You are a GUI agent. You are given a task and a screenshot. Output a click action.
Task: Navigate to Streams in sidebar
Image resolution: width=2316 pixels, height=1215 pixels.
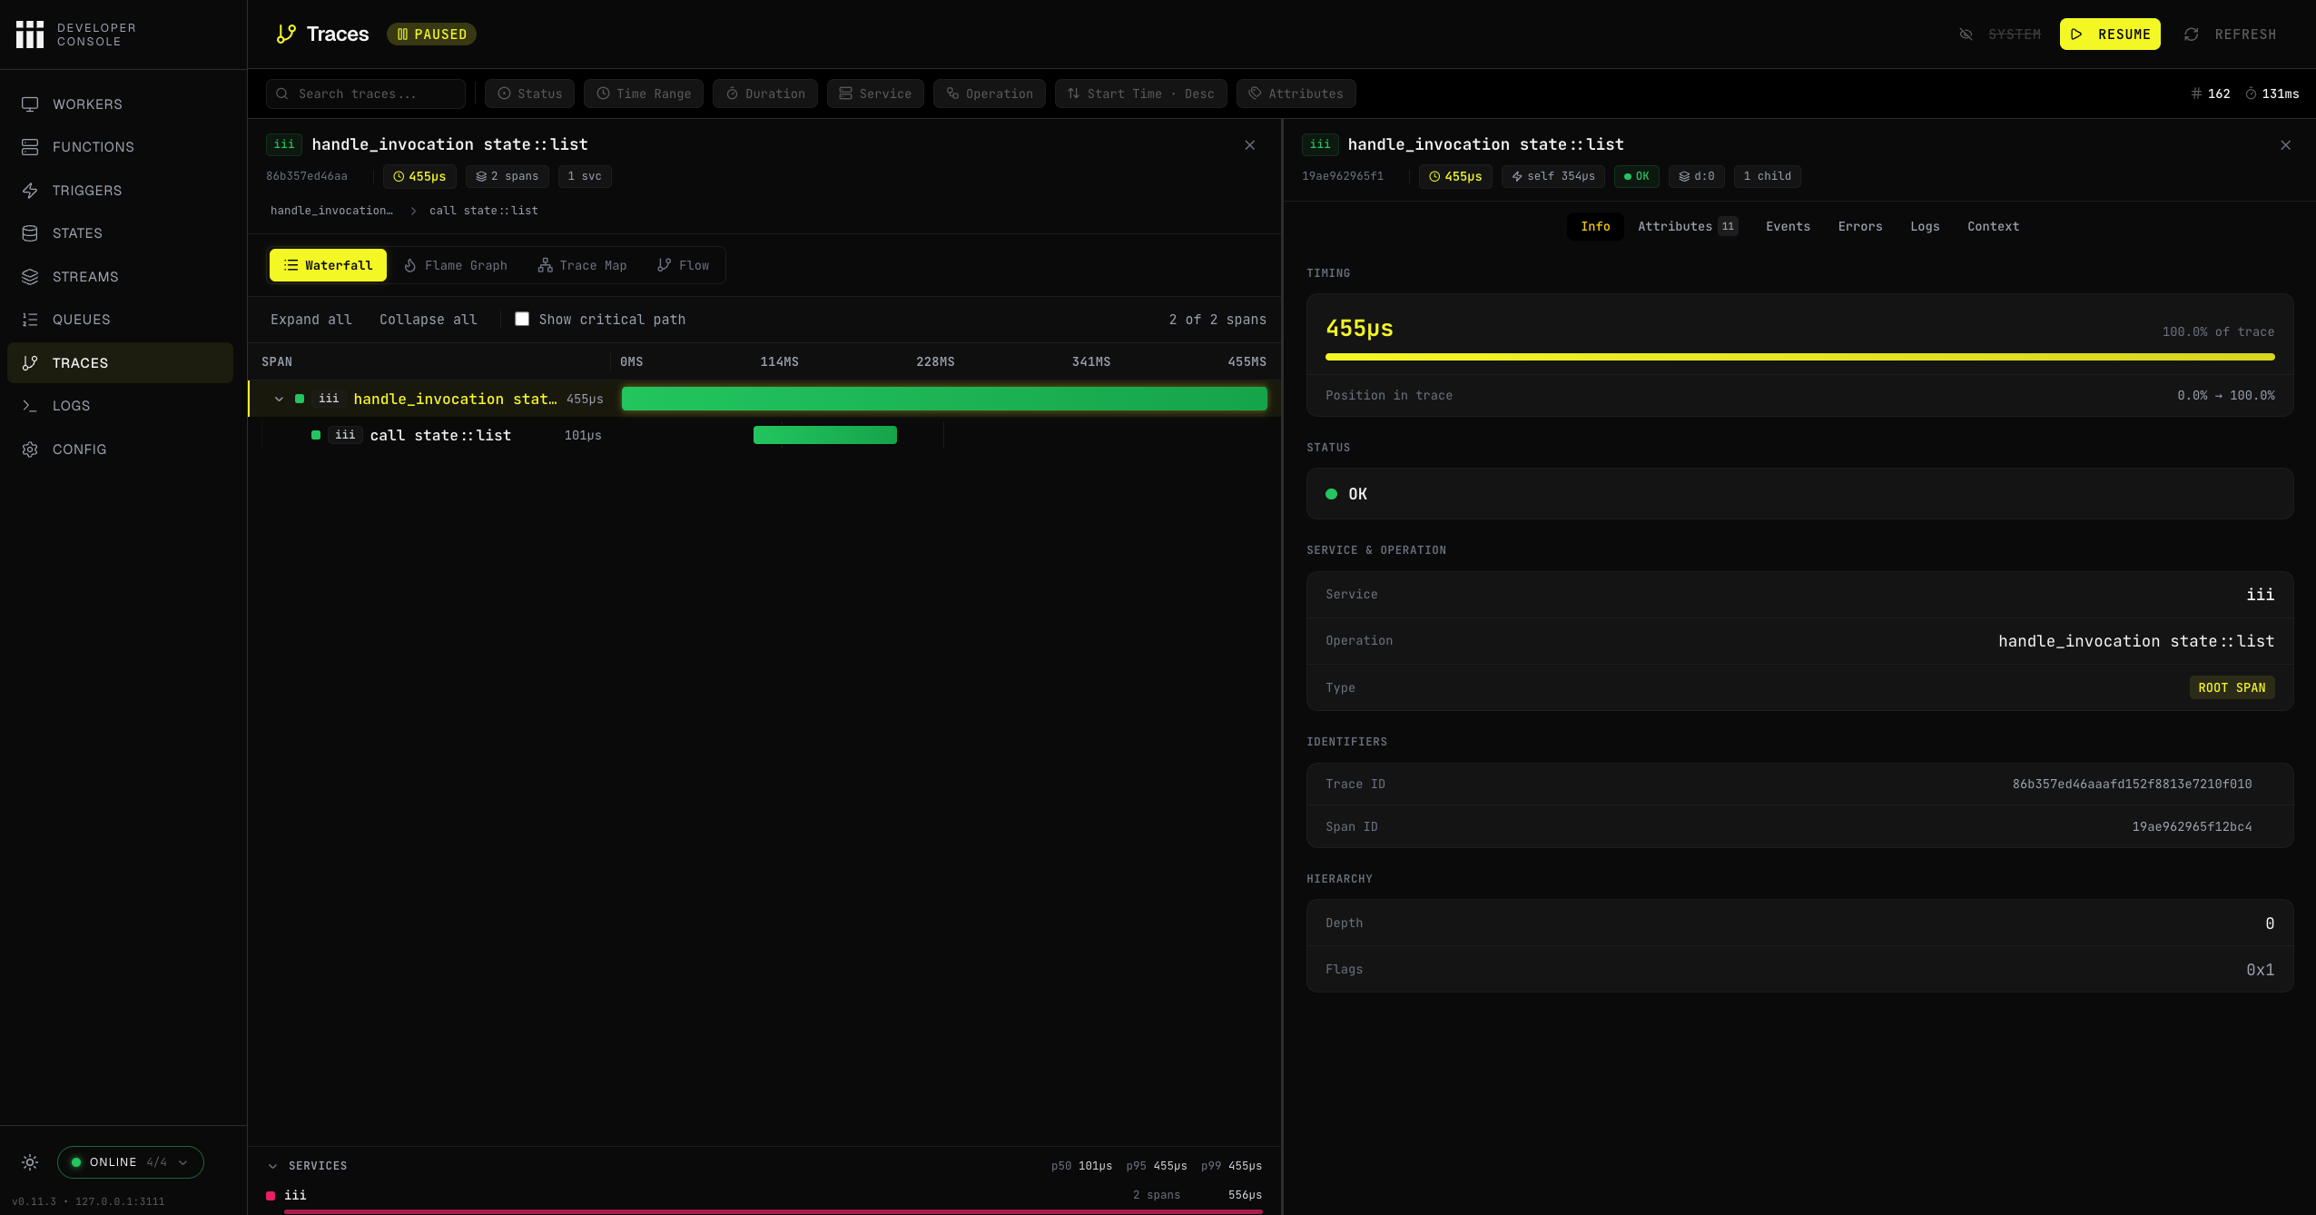coord(120,277)
